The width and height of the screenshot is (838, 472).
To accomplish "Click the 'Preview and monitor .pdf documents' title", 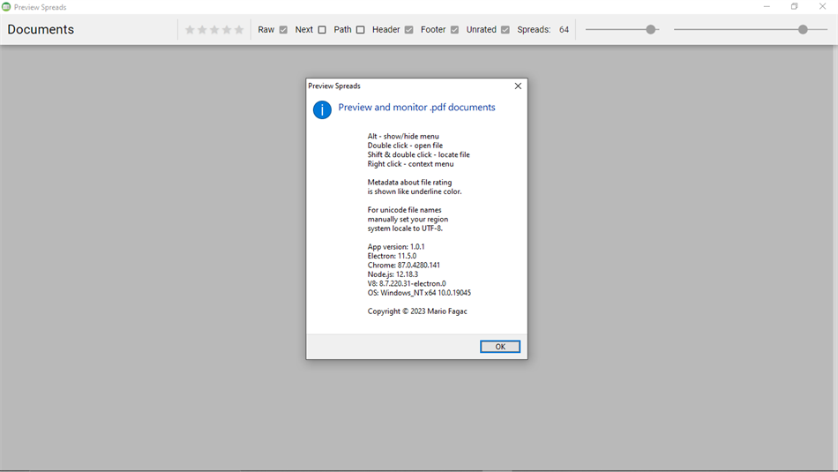I will [x=417, y=108].
